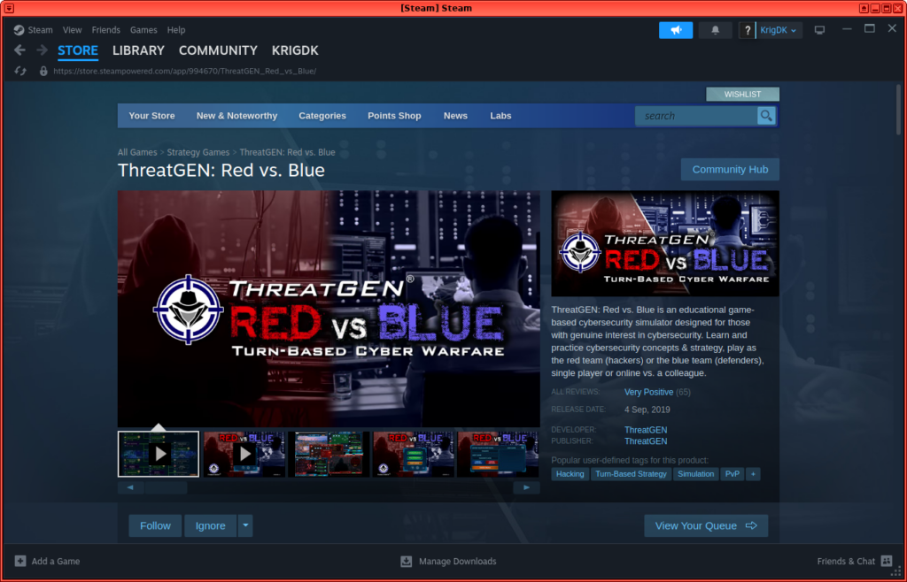
Task: Click the WISHLIST button
Action: [x=743, y=94]
